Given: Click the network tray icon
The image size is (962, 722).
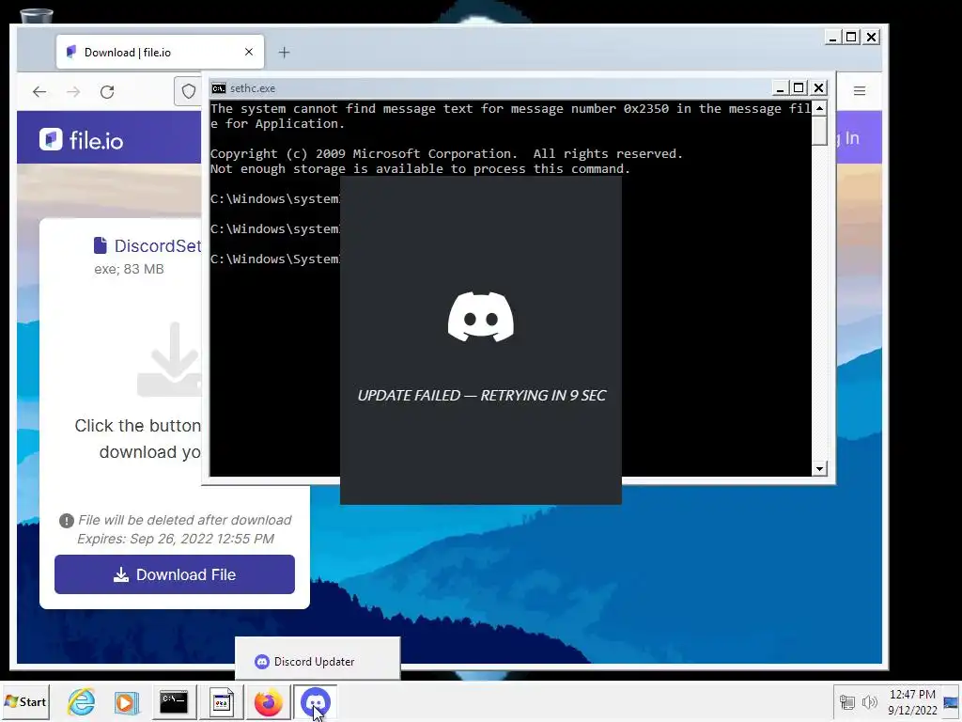Looking at the screenshot, I should 847,701.
